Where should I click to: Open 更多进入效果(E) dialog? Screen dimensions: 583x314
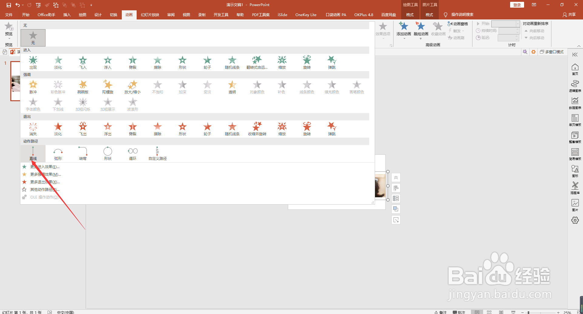pos(45,167)
